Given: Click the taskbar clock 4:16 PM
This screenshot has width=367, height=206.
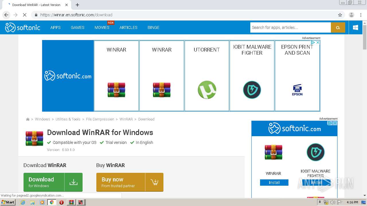Looking at the screenshot, I should click(352, 202).
